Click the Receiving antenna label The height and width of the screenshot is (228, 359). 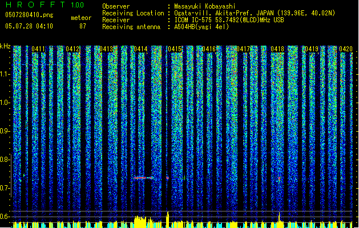(x=131, y=27)
